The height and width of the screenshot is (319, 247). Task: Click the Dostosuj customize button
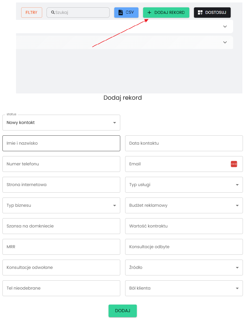[212, 13]
